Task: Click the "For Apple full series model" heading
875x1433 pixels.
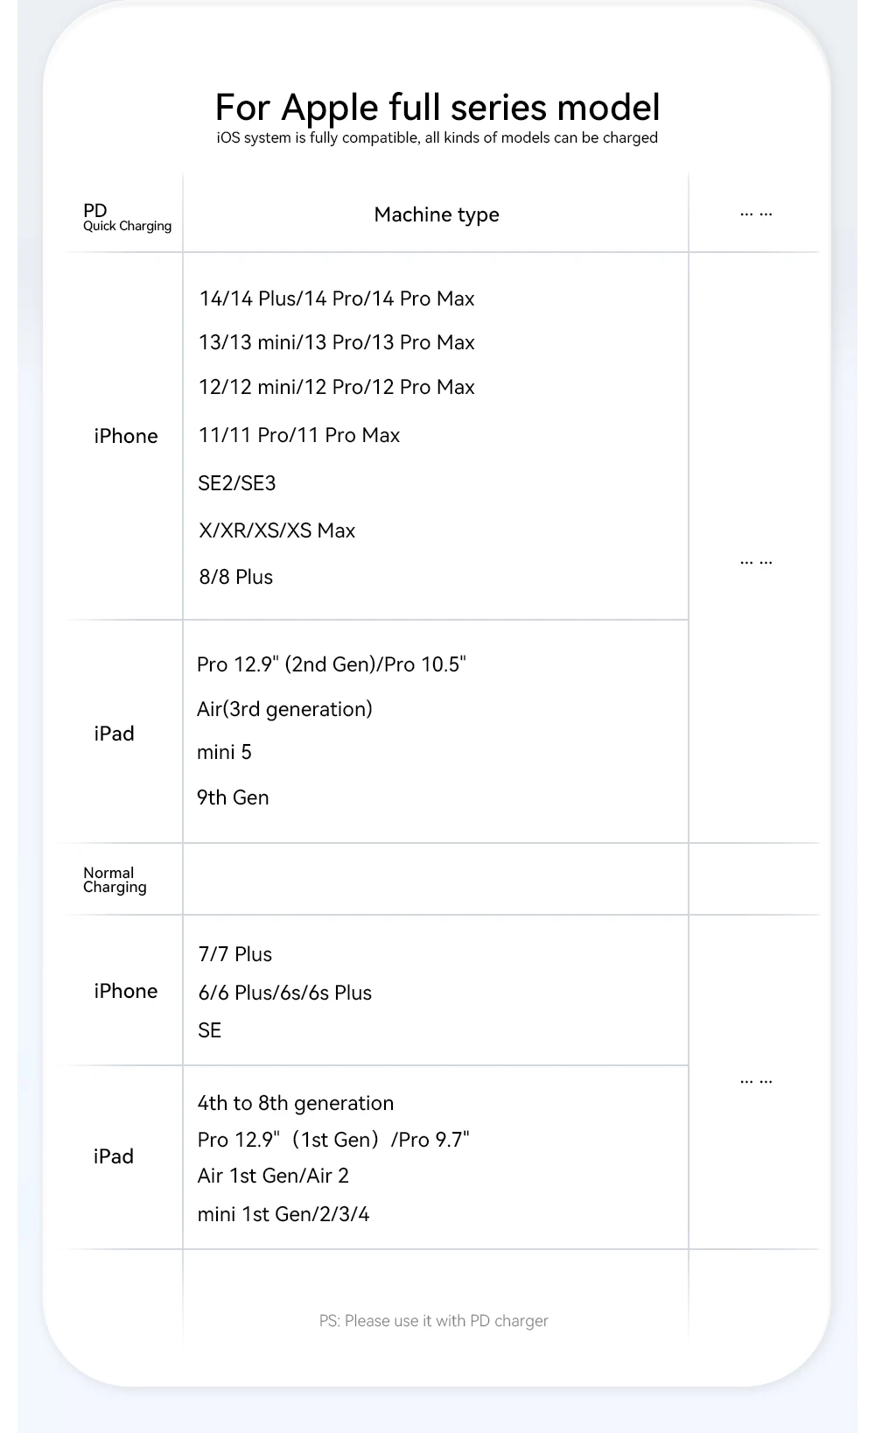Action: click(437, 107)
